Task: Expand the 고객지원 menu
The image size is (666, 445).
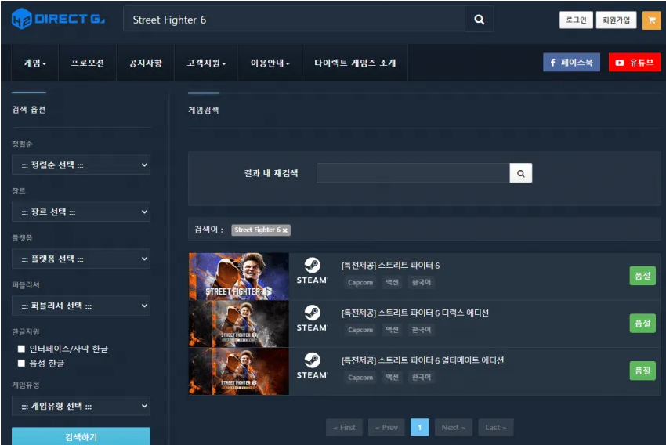Action: point(206,63)
